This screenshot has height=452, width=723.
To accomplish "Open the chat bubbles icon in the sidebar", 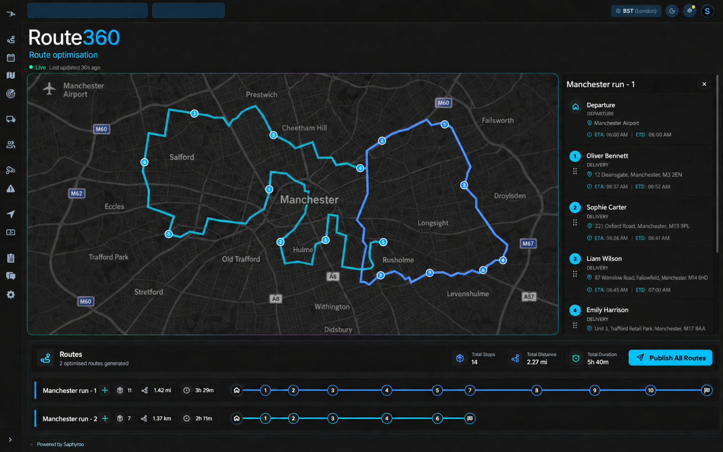I will pos(11,276).
